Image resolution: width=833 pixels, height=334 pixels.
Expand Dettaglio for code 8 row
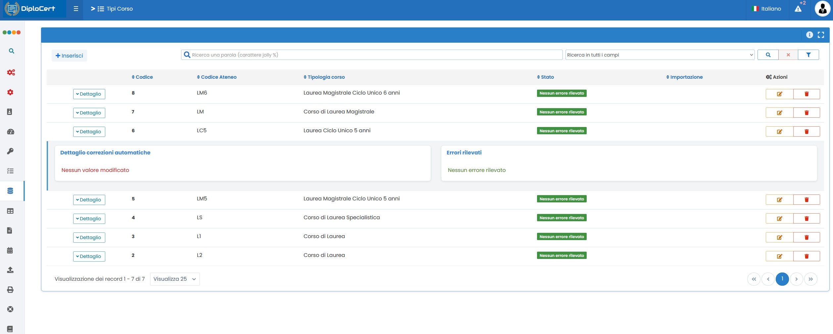(89, 94)
